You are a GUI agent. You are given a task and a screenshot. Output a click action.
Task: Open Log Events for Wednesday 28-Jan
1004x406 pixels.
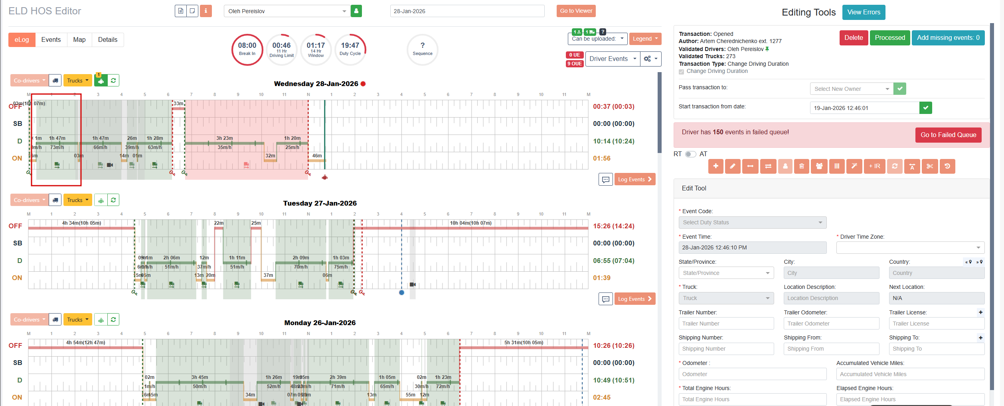point(635,179)
